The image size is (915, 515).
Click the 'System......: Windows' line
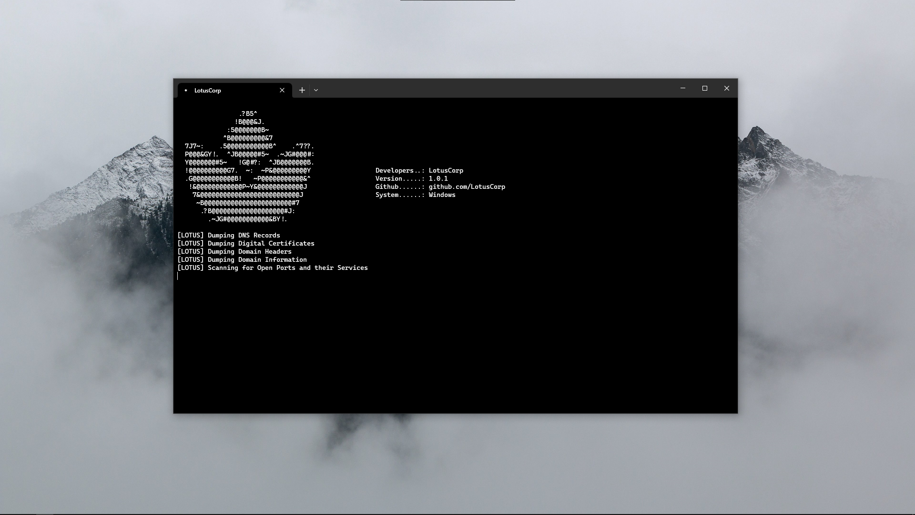416,195
